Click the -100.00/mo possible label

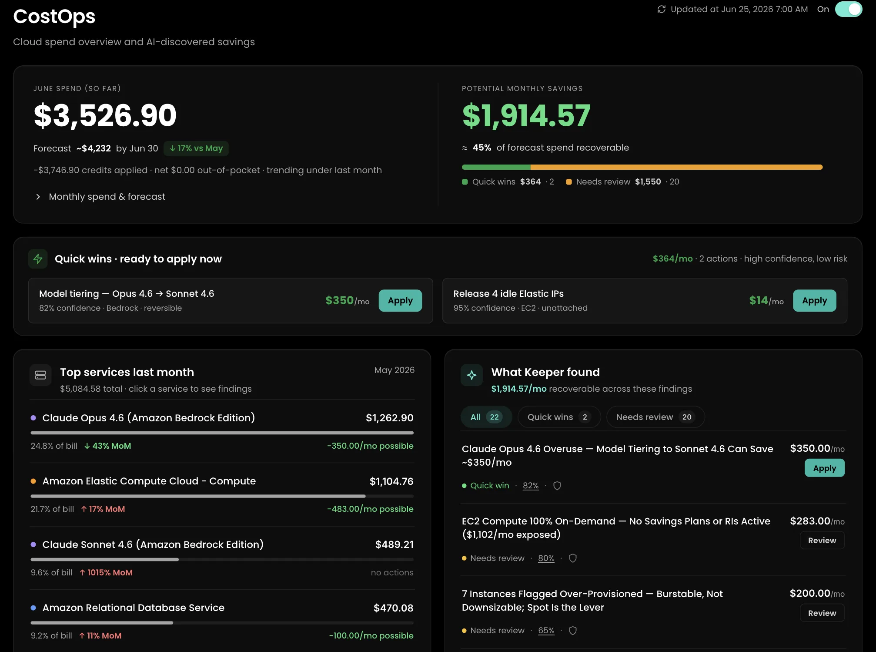point(371,635)
